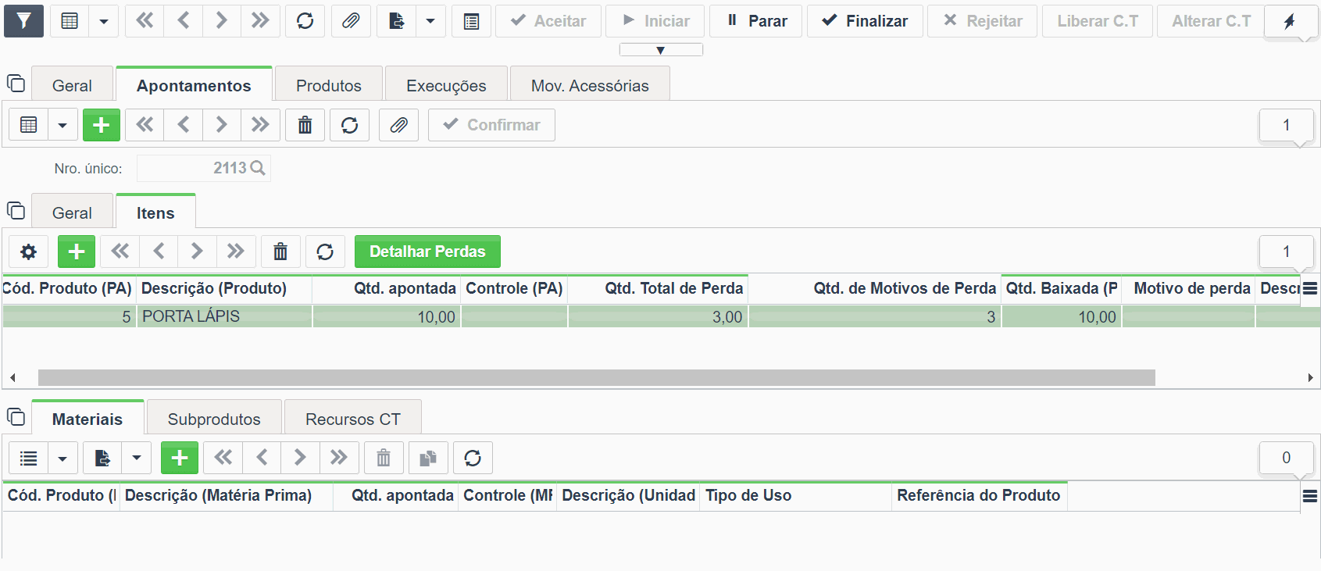Add new item with green plus in Itens
This screenshot has width=1321, height=571.
[x=77, y=252]
